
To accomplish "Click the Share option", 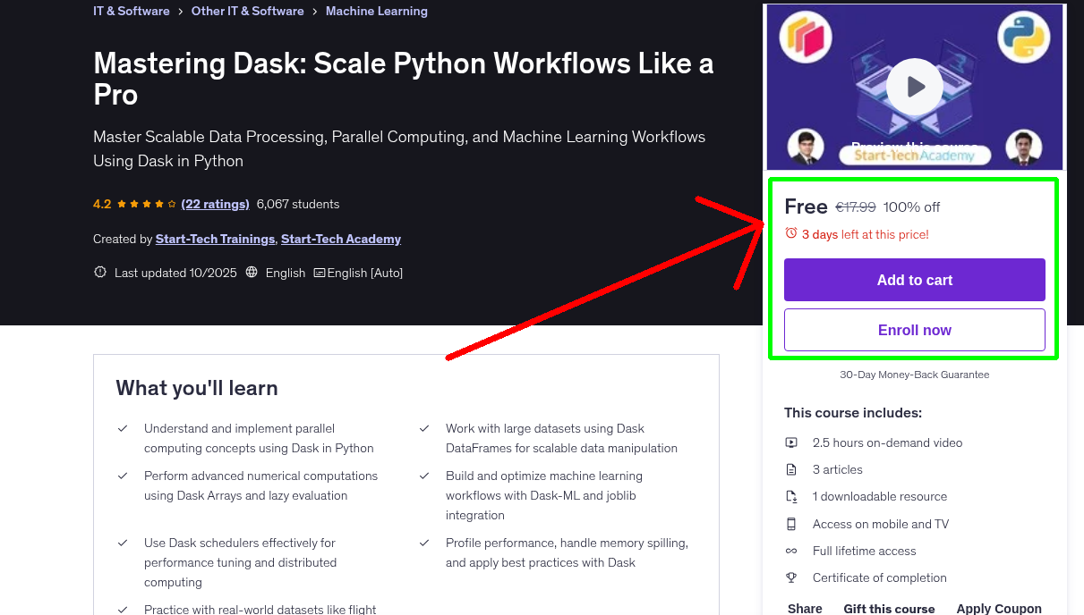I will click(804, 608).
